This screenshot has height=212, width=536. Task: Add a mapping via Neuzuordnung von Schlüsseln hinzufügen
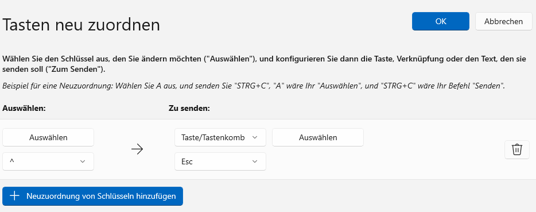coord(92,196)
